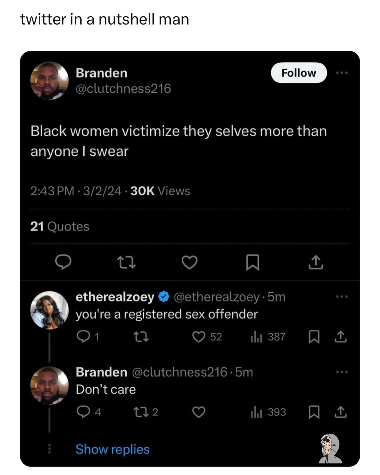Open the more options menu on the main tweet

342,73
